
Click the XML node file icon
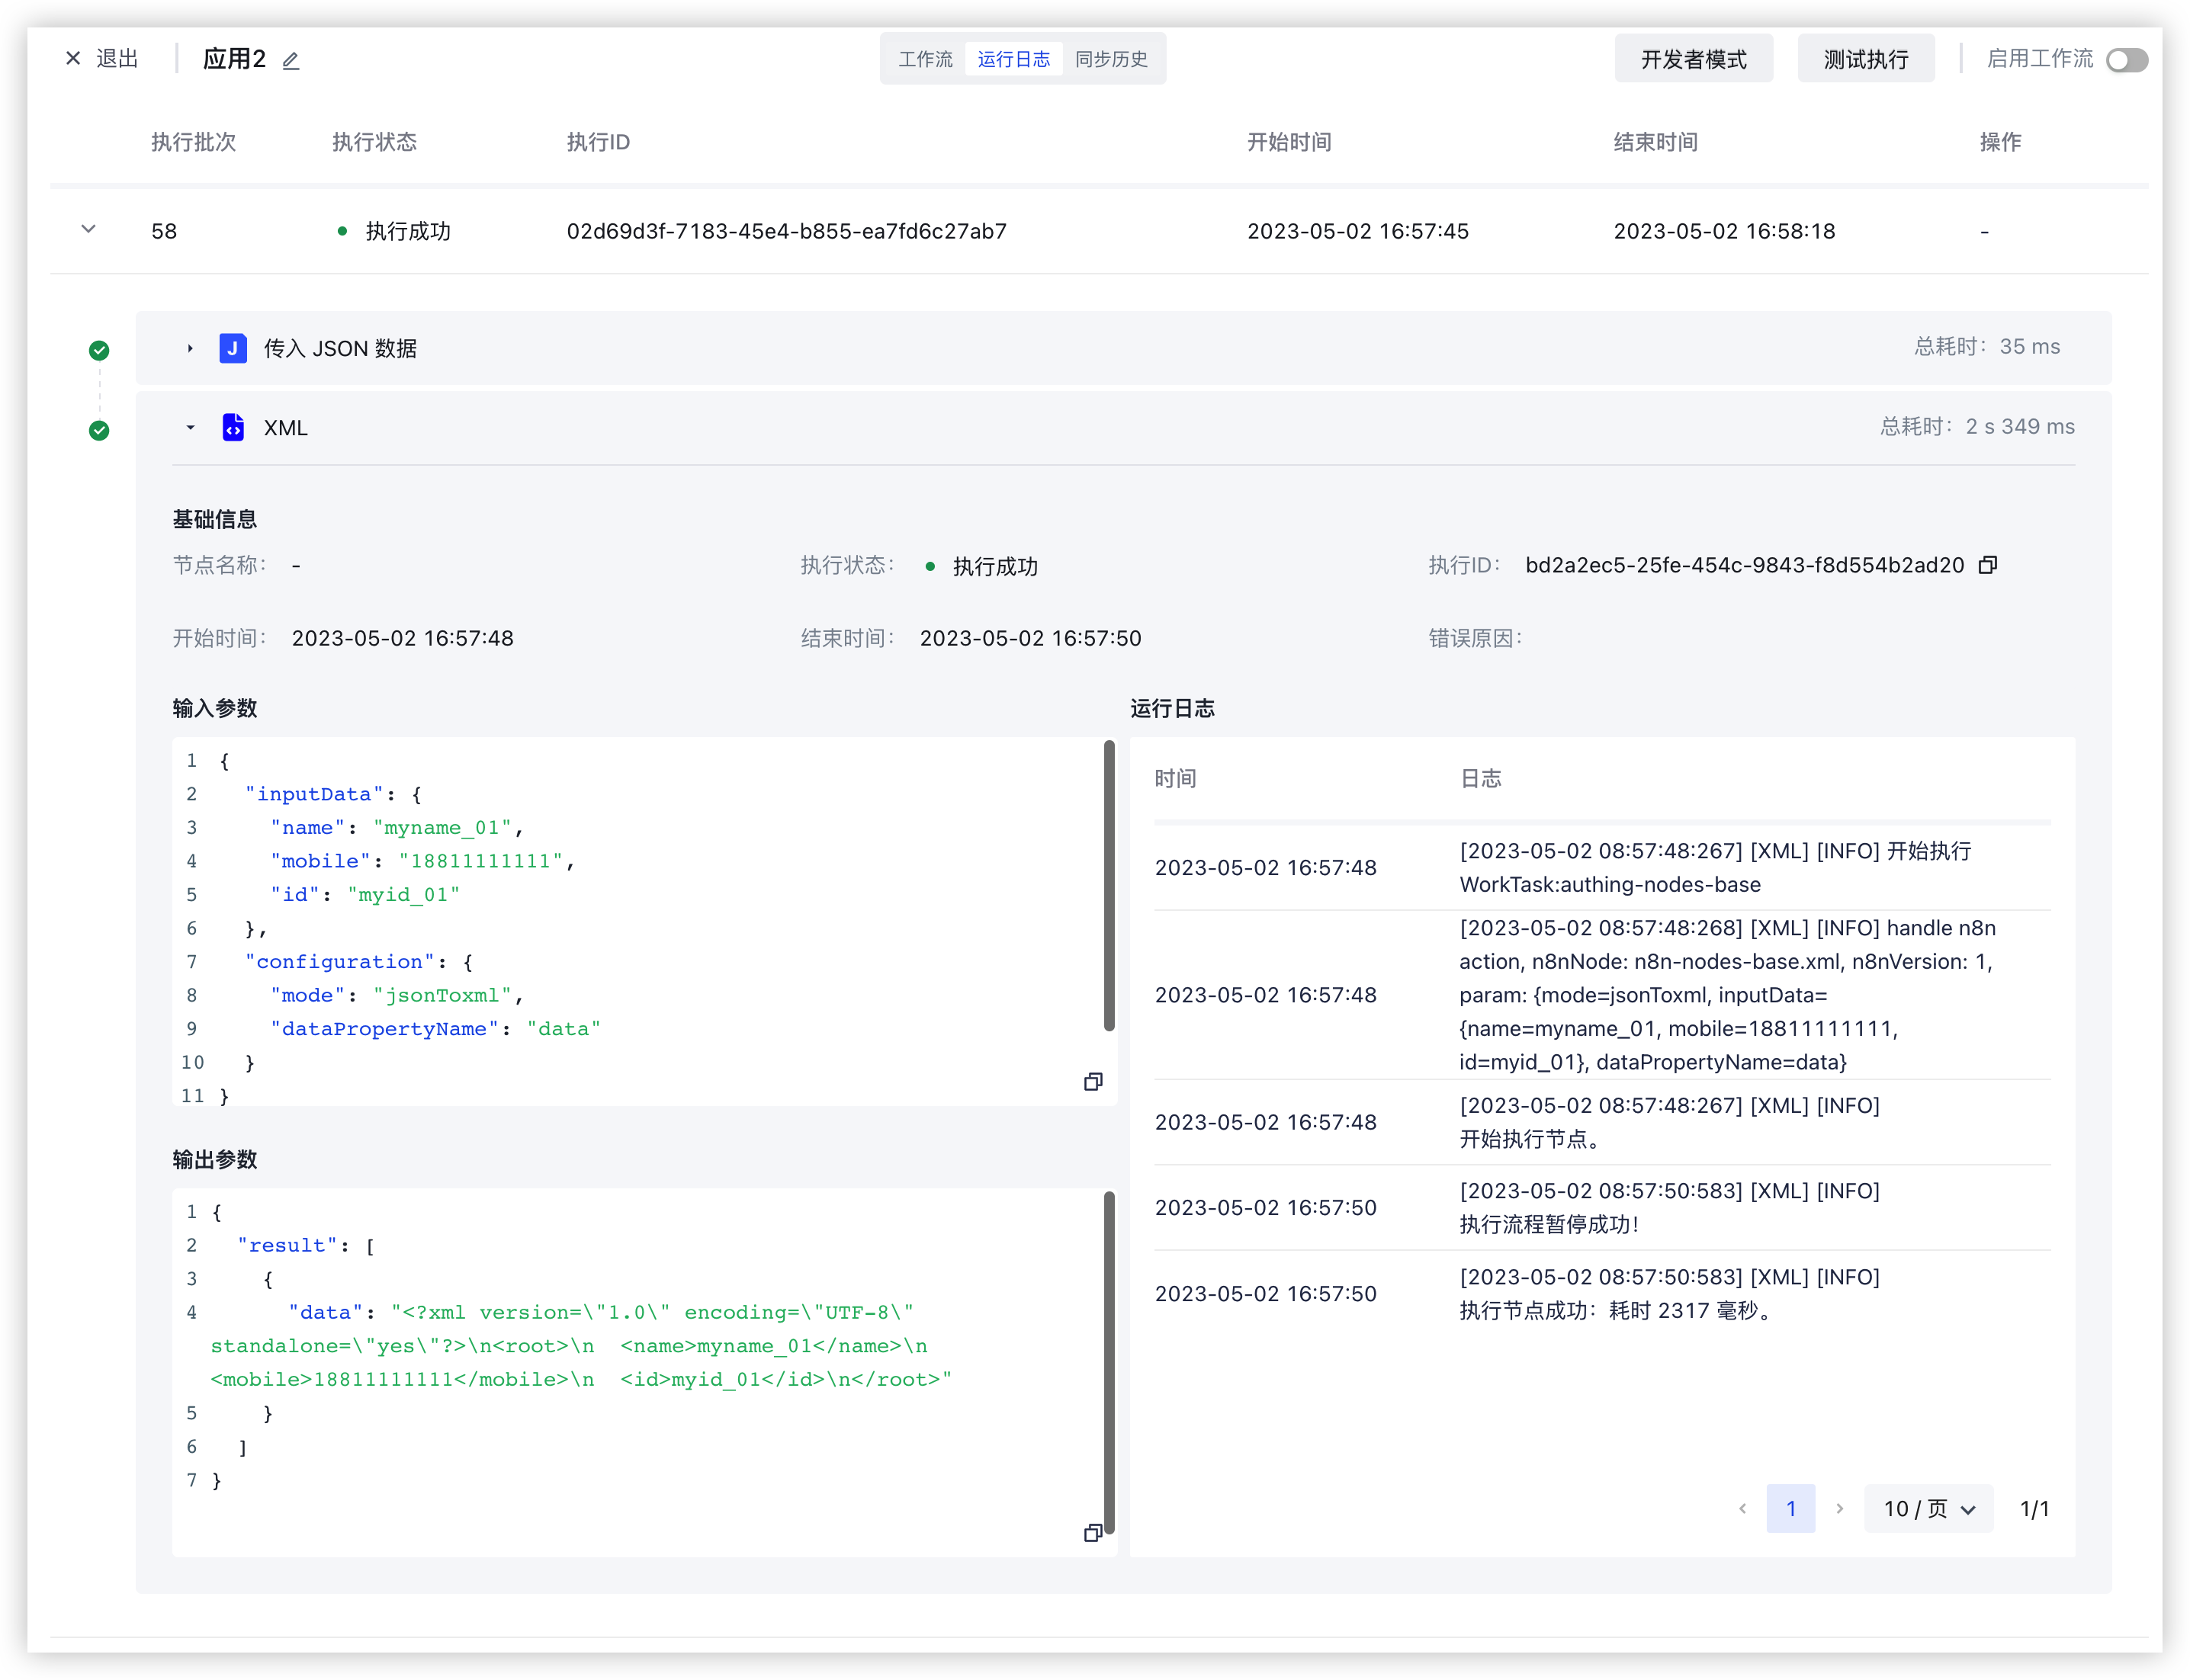[233, 428]
